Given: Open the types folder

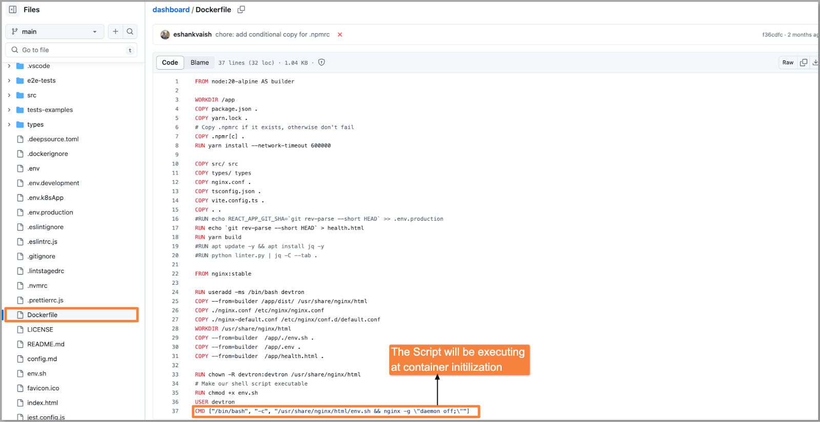Looking at the screenshot, I should pos(35,124).
